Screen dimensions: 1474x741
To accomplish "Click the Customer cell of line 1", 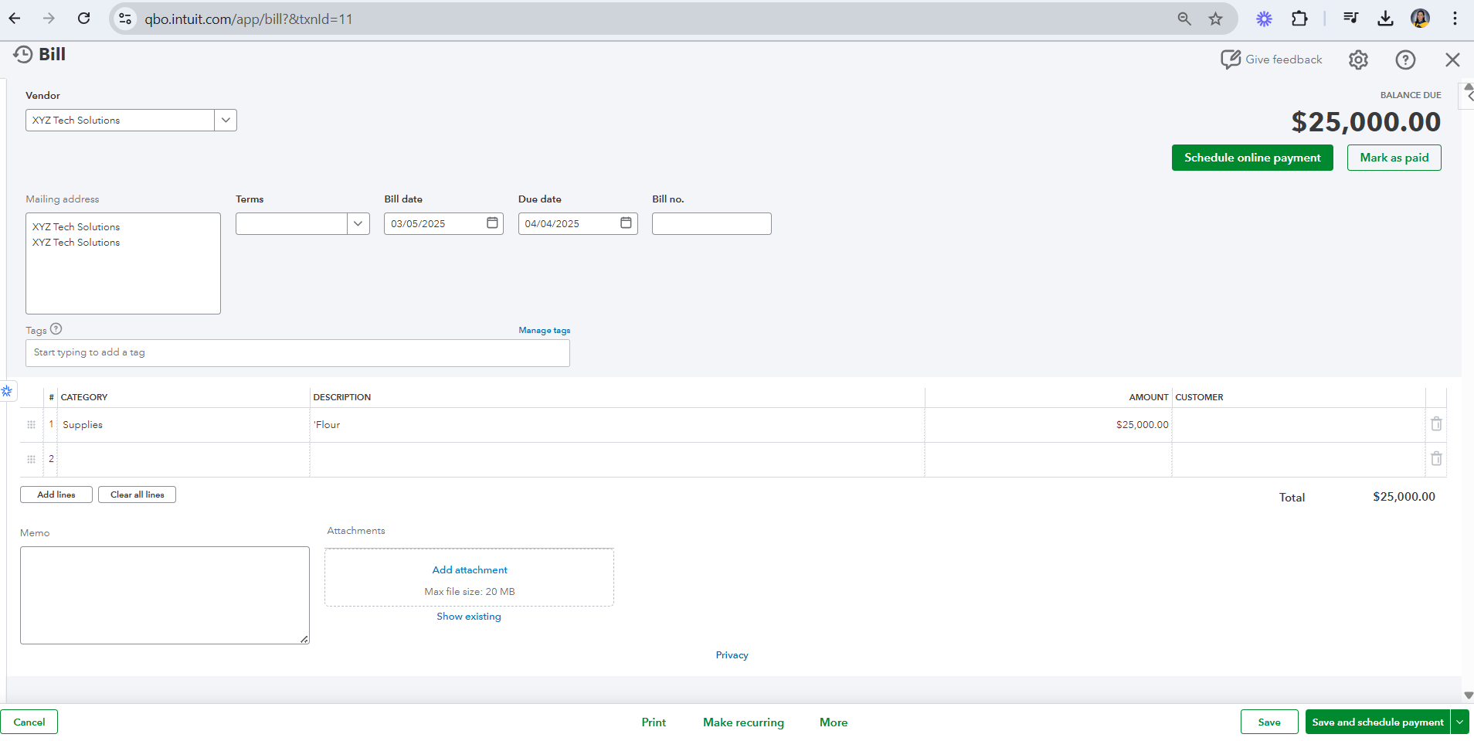I will point(1299,425).
